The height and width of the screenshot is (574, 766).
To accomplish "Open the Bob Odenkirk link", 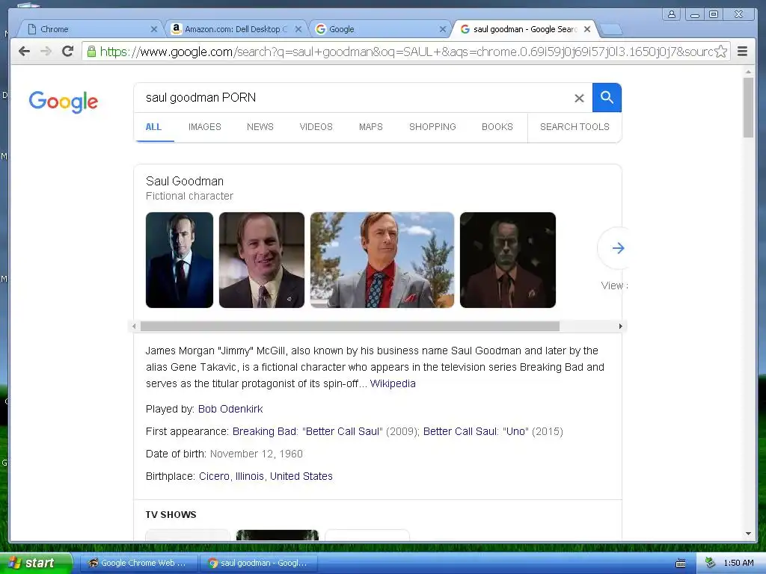I will click(x=230, y=409).
